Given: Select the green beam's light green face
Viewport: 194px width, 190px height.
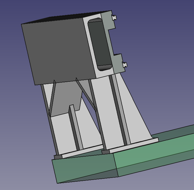Looking at the screenshot, I should (153, 151).
